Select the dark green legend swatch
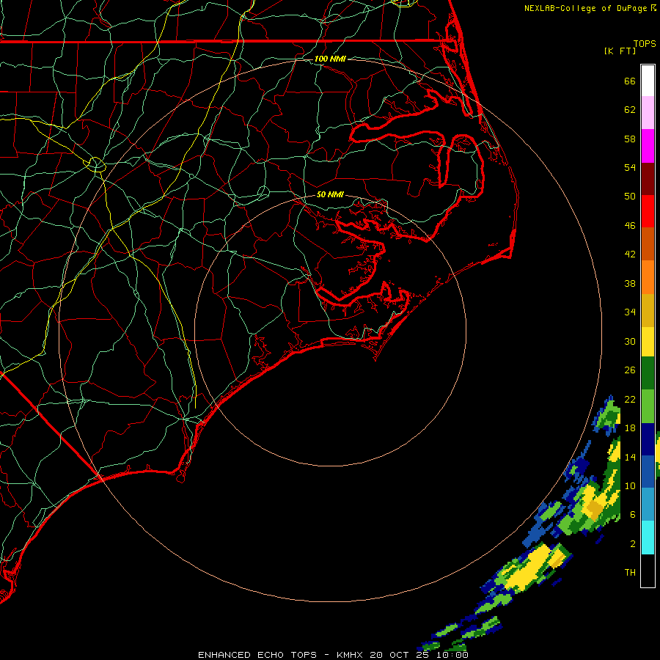The height and width of the screenshot is (660, 660). pyautogui.click(x=648, y=373)
